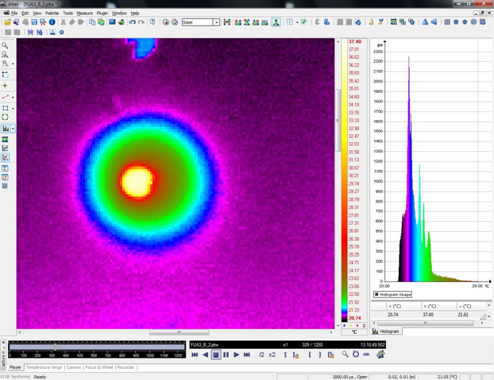Image resolution: width=494 pixels, height=380 pixels.
Task: Save the FUA3_B_2 file
Action: tap(34, 23)
